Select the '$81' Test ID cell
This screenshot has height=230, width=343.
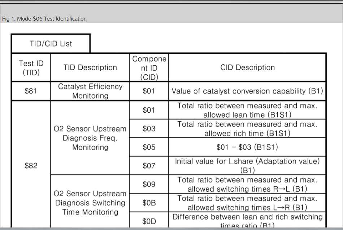tap(31, 91)
